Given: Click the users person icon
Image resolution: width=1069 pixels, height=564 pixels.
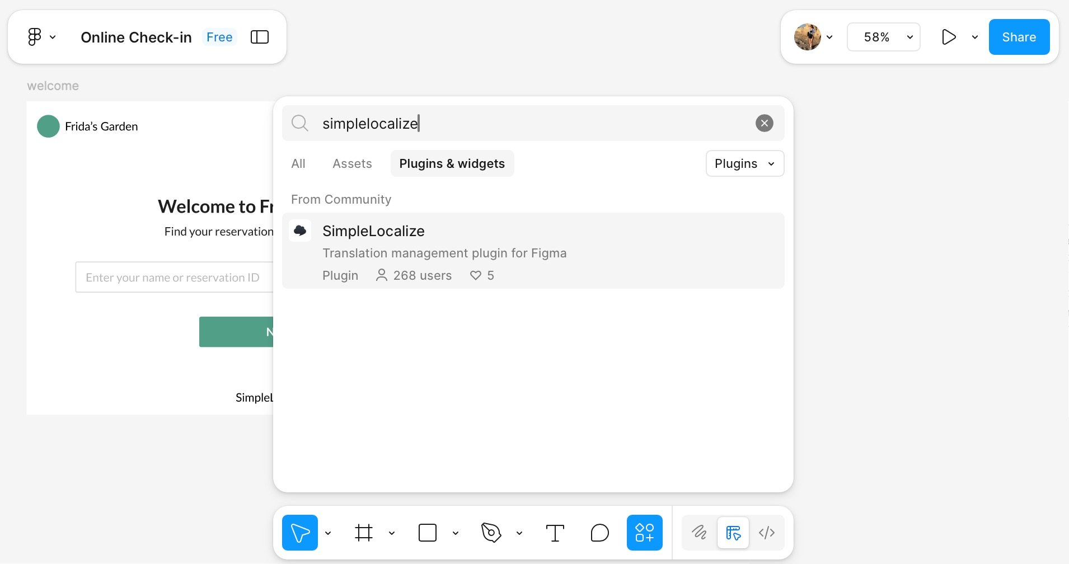Looking at the screenshot, I should coord(381,275).
